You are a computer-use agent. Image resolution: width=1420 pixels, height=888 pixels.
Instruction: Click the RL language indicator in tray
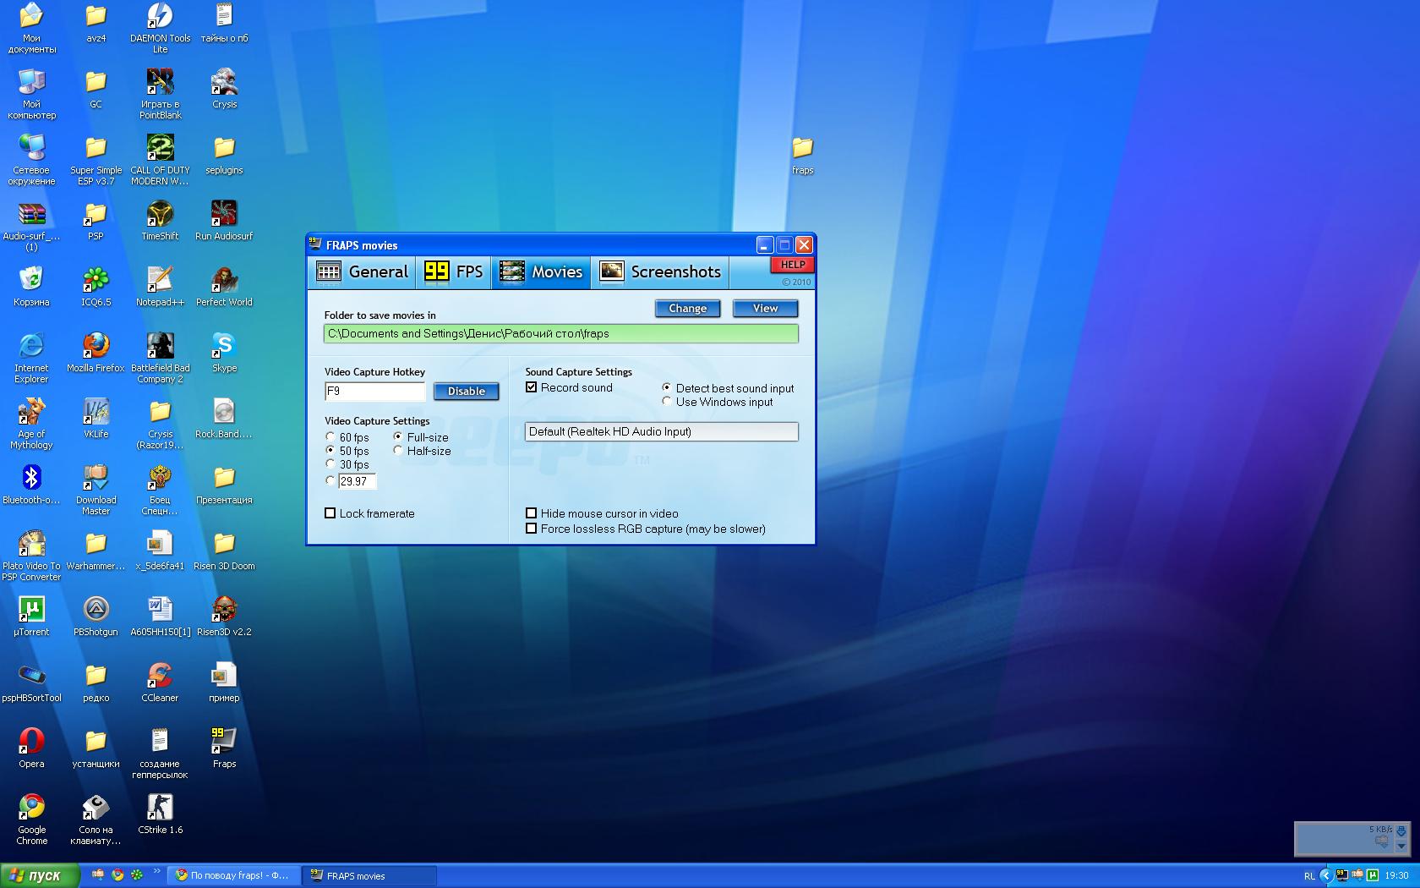coord(1309,876)
